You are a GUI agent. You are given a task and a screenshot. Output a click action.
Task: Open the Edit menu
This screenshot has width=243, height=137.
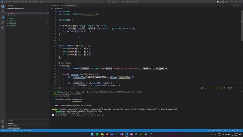10,2
